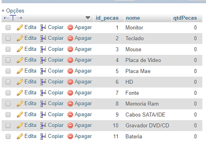Click the red Apagar icon in HD row
206x146 pixels.
(x=70, y=82)
